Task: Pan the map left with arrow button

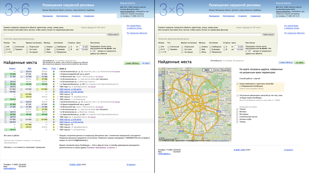Action: click(161, 73)
